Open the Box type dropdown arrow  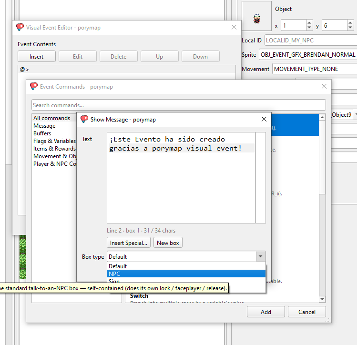point(260,256)
